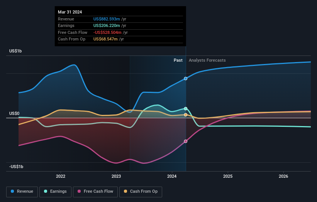Click the Mar 31 2024 tooltip date
The image size is (317, 202).
click(70, 12)
